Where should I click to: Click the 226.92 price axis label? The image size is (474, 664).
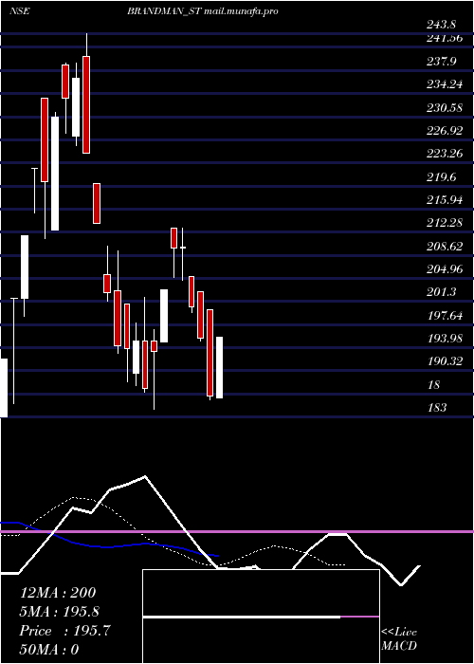click(x=445, y=131)
